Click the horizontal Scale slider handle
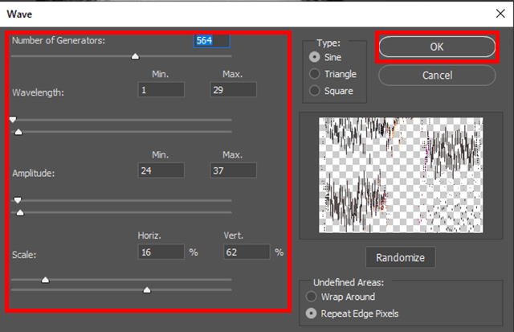The height and width of the screenshot is (332, 514). click(45, 280)
